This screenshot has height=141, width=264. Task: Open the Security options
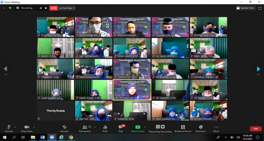coord(64,128)
